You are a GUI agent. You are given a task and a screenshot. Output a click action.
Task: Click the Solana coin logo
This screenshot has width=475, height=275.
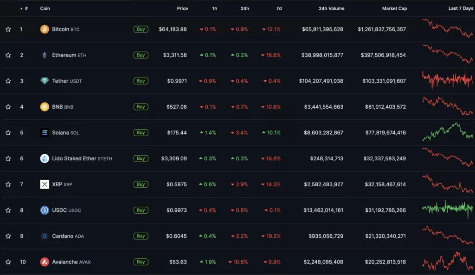click(x=45, y=133)
